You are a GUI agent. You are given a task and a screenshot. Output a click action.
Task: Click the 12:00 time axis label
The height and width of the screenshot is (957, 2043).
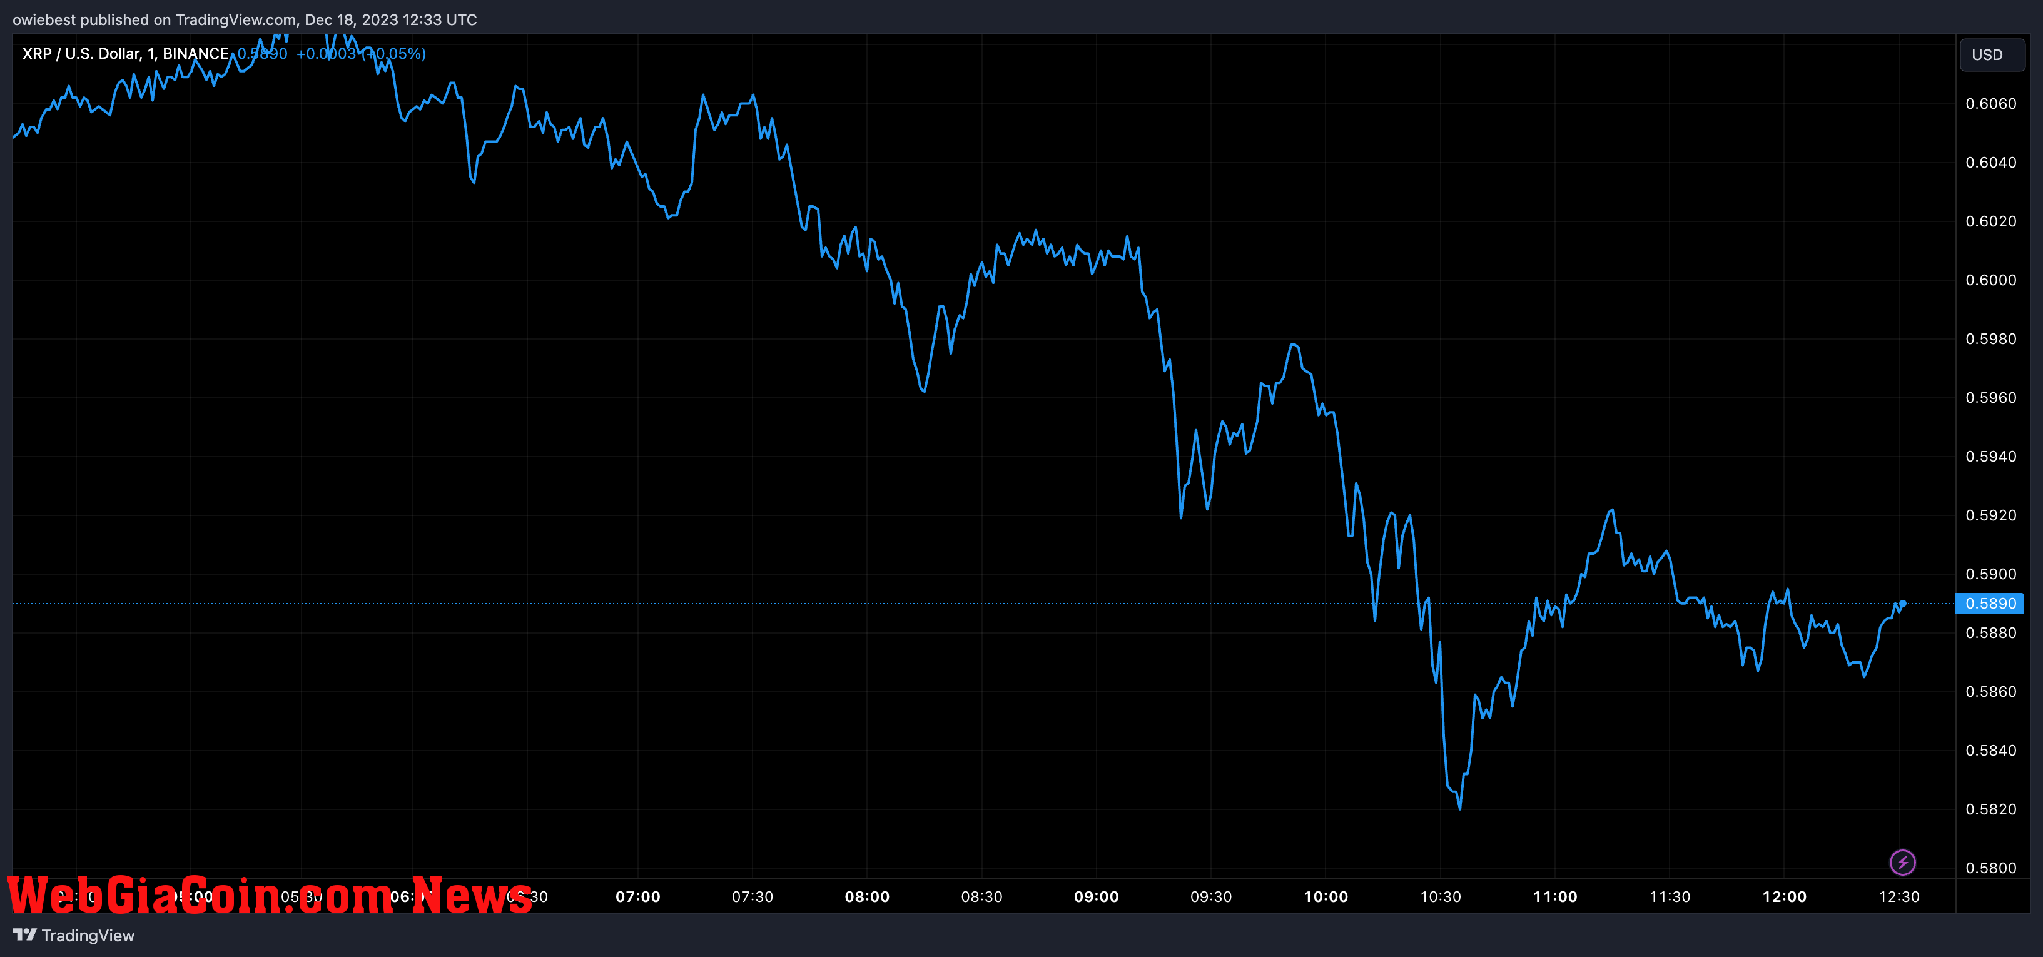(x=1785, y=897)
